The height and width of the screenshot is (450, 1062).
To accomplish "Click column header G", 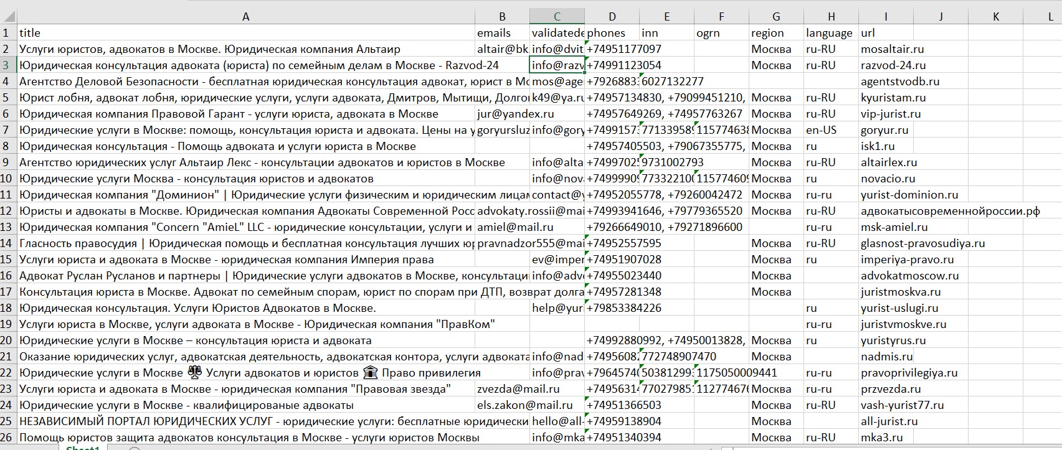I will click(x=776, y=17).
